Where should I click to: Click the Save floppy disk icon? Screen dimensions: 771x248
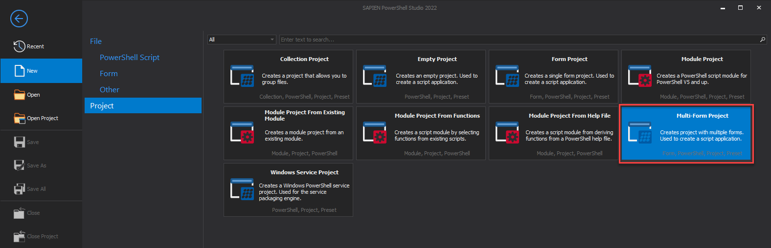(20, 142)
